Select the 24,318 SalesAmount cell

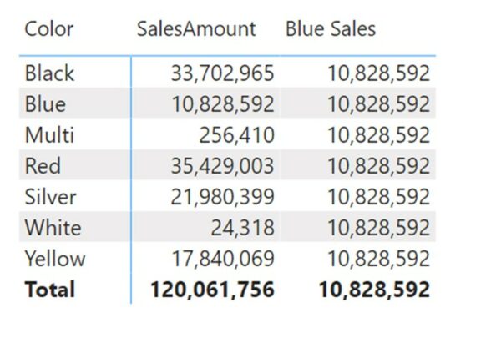point(242,228)
